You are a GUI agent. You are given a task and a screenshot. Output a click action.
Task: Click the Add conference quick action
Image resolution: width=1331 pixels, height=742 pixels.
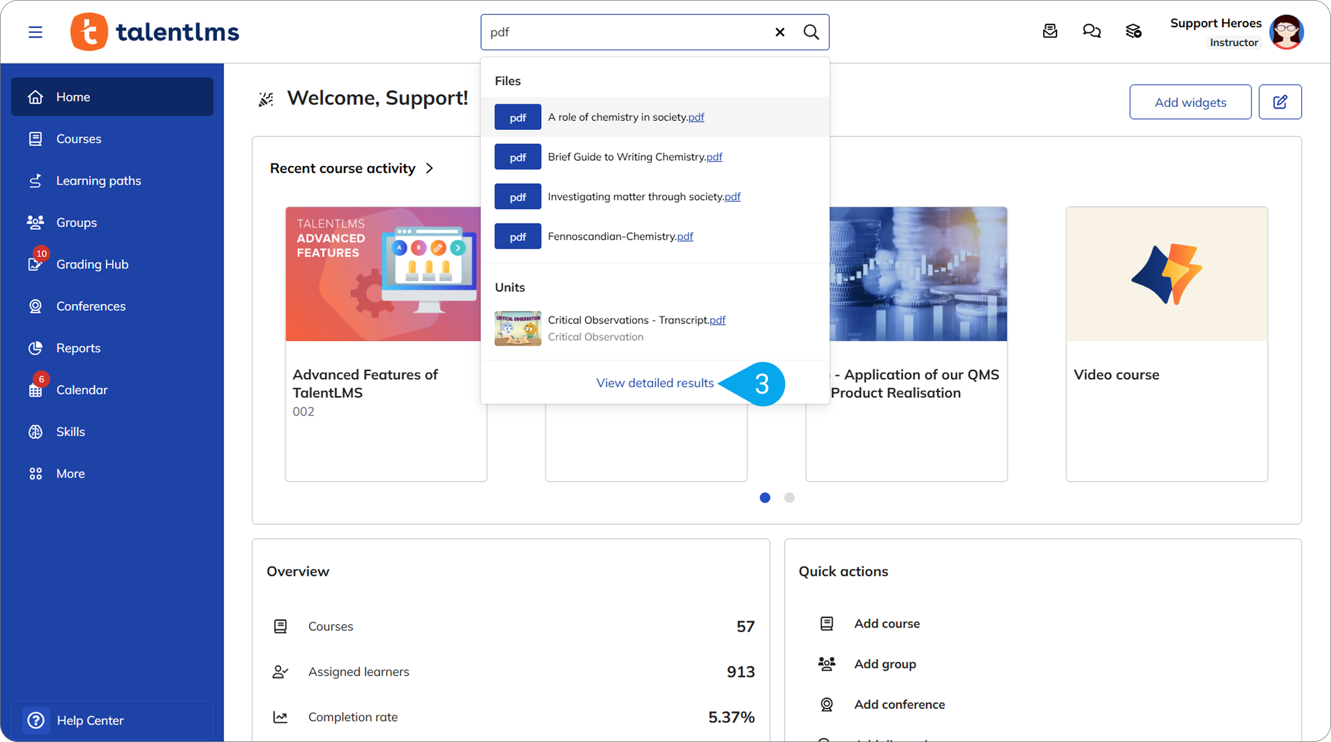[900, 704]
